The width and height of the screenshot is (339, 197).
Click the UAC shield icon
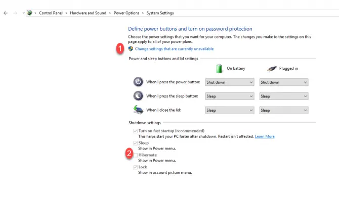coord(131,49)
